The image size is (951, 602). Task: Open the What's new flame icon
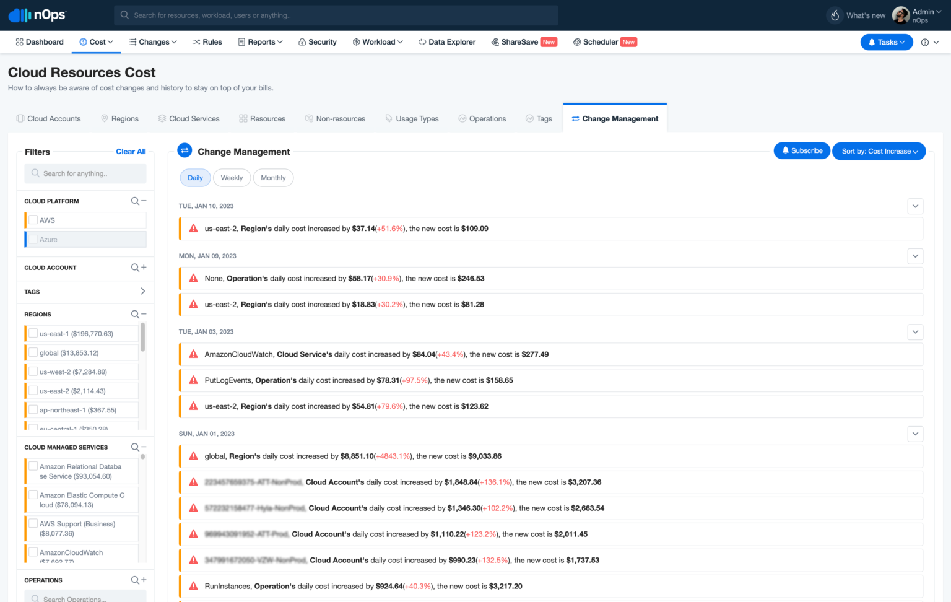coord(835,15)
